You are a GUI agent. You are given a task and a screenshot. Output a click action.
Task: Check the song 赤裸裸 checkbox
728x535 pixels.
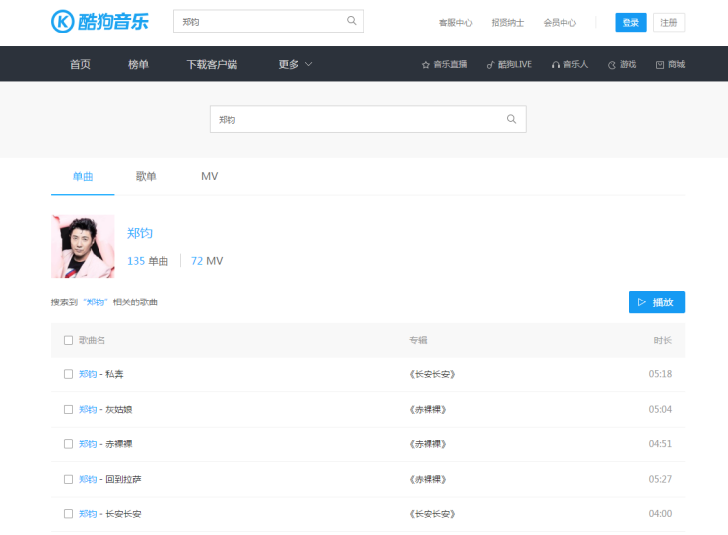pos(68,444)
